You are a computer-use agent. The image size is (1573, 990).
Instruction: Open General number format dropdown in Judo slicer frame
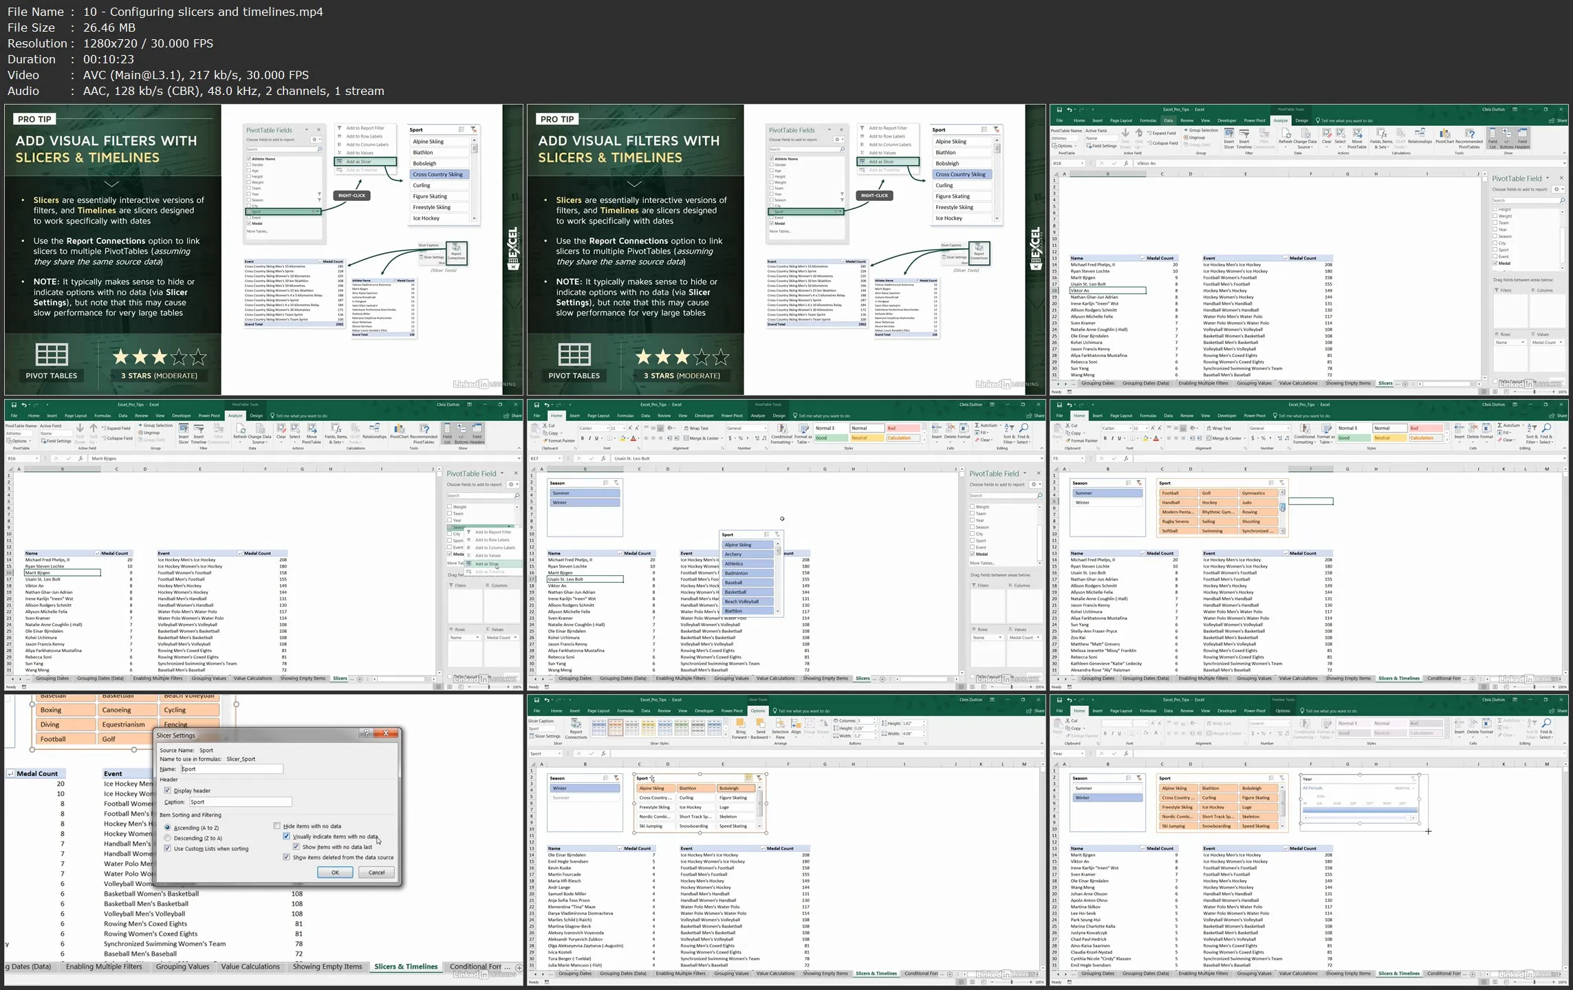coord(1288,428)
